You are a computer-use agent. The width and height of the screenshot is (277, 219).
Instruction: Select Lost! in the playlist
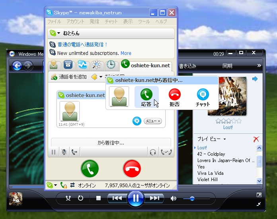[x=202, y=148]
